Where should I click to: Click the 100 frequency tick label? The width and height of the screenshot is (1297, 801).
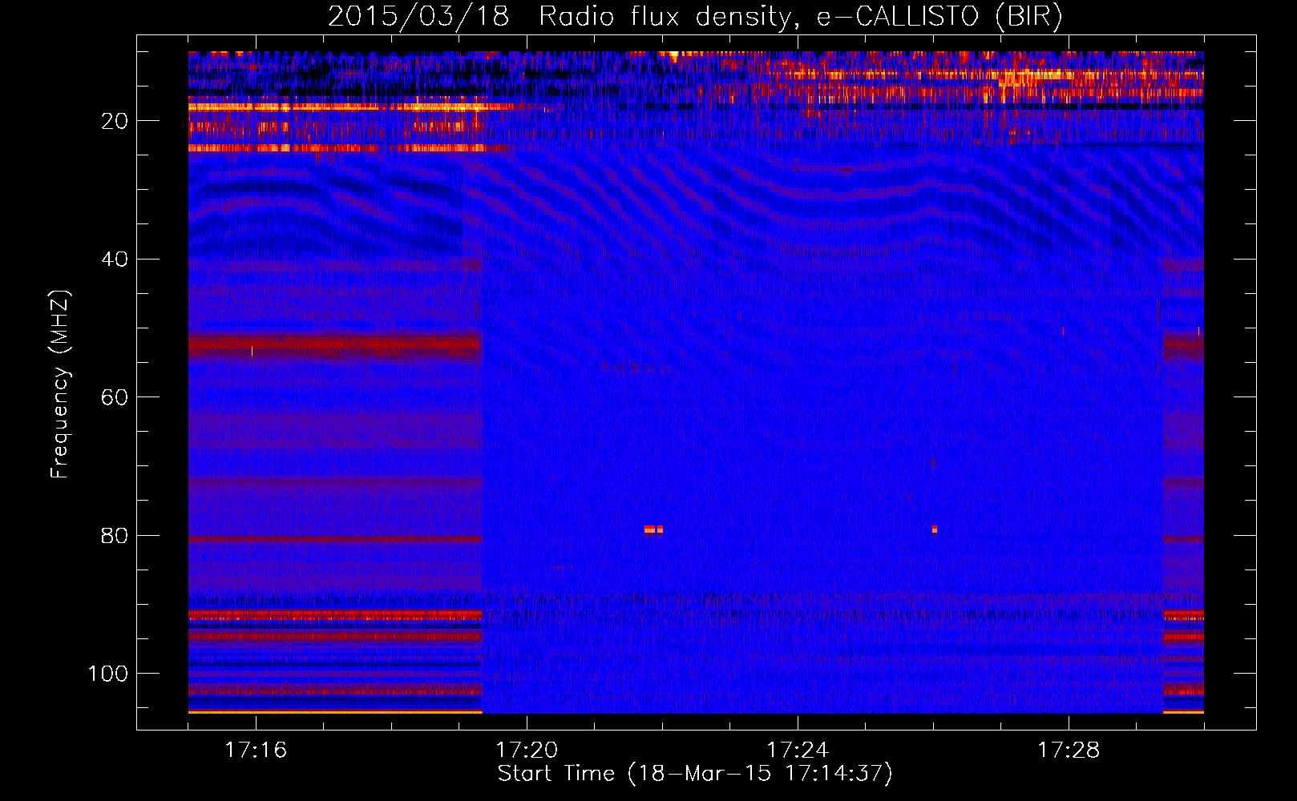108,674
